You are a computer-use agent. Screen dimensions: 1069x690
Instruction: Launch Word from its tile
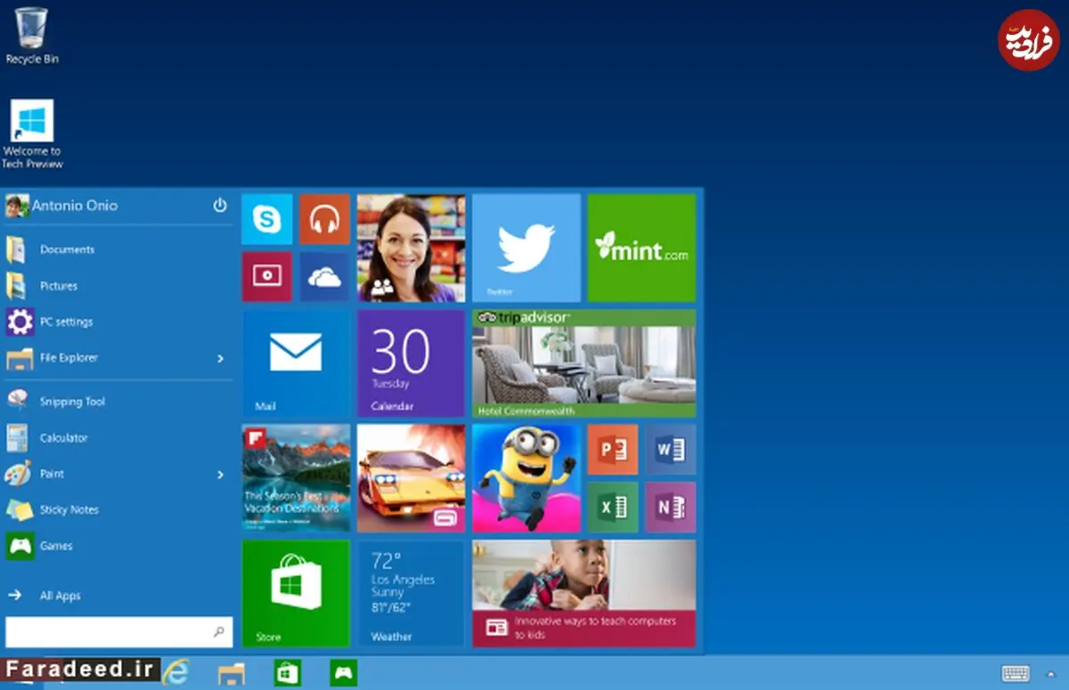coord(670,450)
